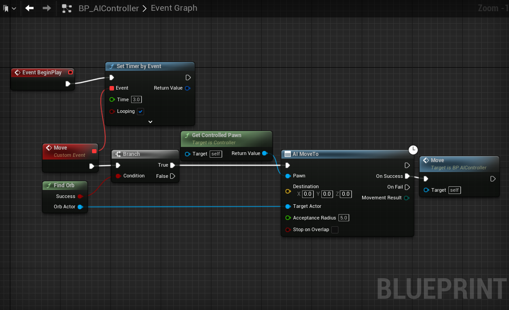This screenshot has height=310, width=509.
Task: Select the Get Controlled Pawn node title
Action: tap(216, 135)
